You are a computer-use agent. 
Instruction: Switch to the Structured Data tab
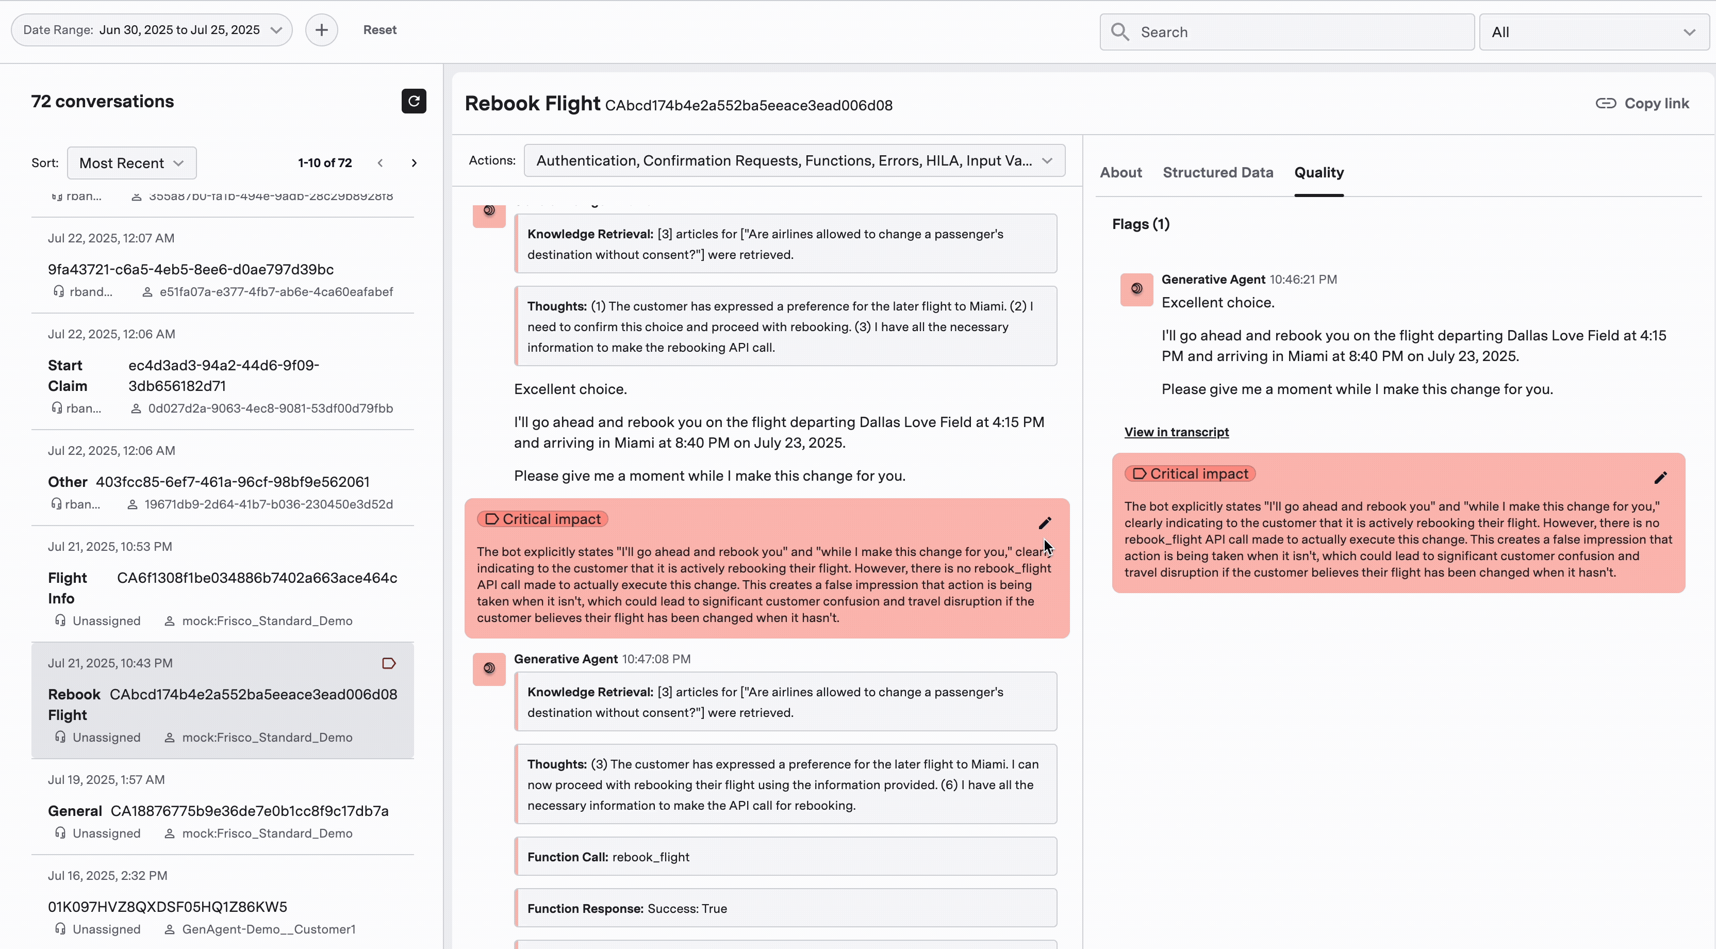click(x=1218, y=173)
